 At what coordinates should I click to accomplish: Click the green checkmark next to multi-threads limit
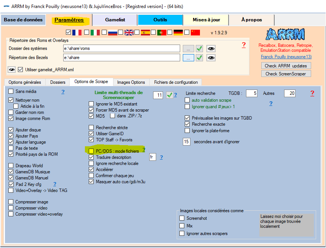point(169,95)
